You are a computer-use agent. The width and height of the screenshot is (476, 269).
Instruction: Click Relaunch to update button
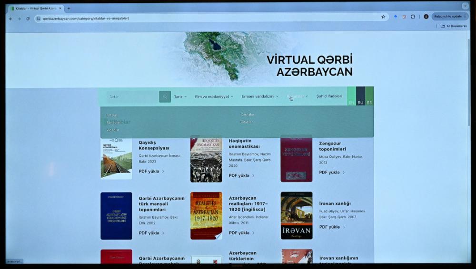(449, 17)
